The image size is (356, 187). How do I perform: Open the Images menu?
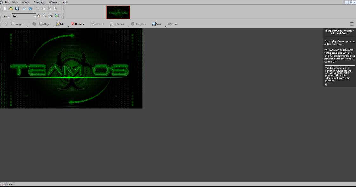point(26,3)
